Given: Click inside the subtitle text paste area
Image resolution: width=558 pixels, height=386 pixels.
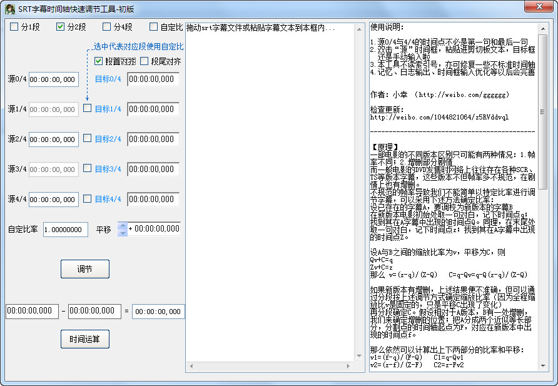Looking at the screenshot, I should click(270, 192).
